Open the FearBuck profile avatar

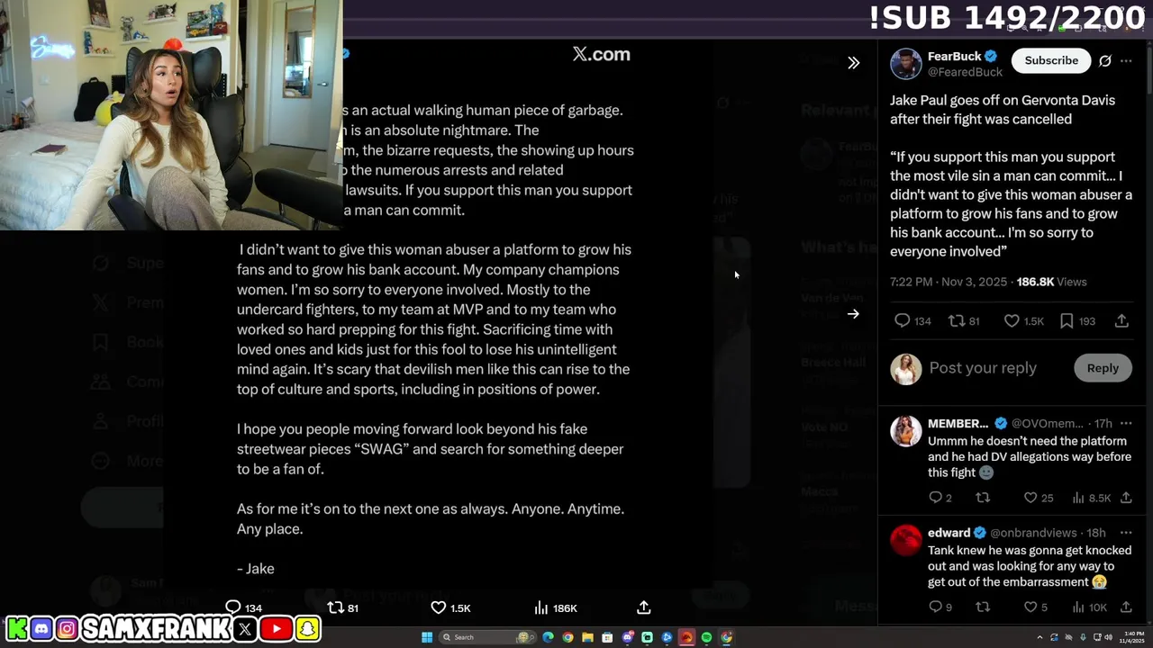pos(906,64)
